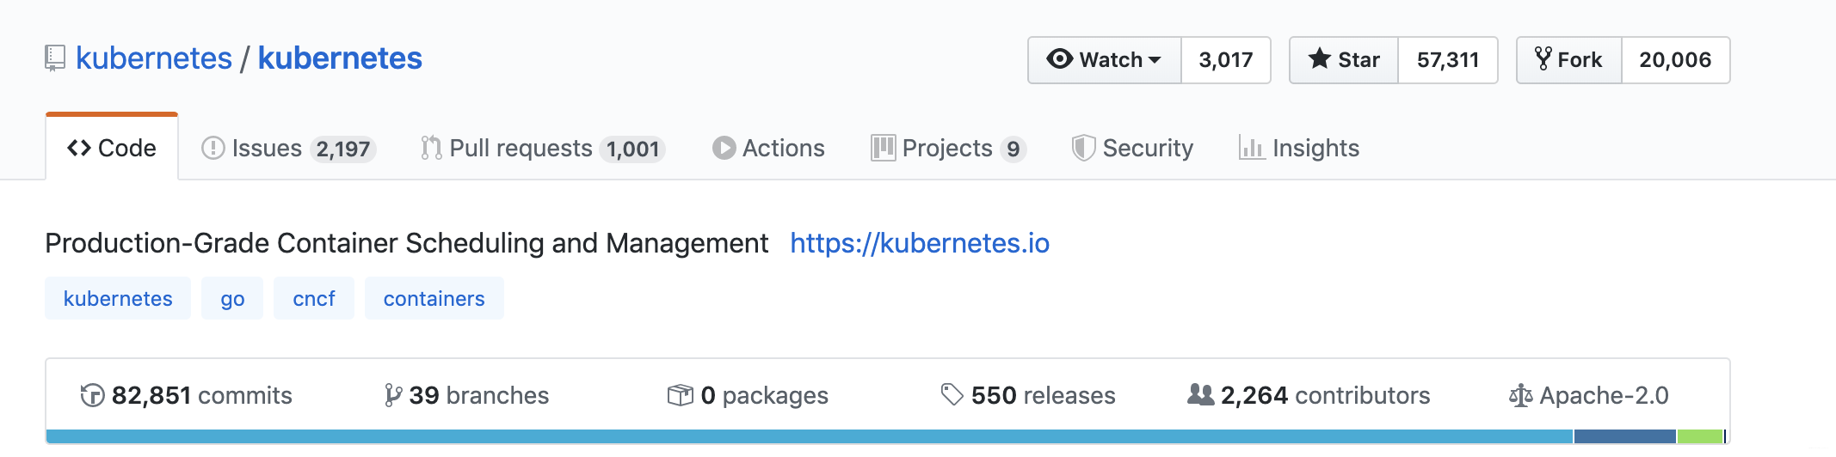Viewport: 1836px width, 457px height.
Task: Go to the Actions tab
Action: [768, 148]
